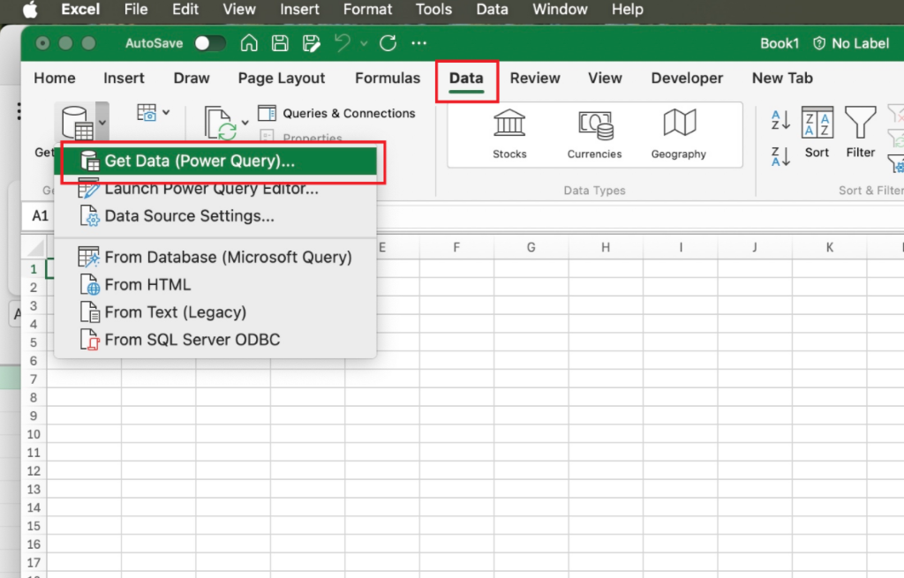
Task: Expand the Data from Picture dropdown arrow
Action: 166,112
